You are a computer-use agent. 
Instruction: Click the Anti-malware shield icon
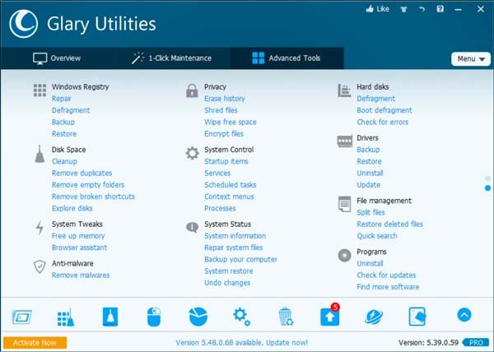[40, 266]
